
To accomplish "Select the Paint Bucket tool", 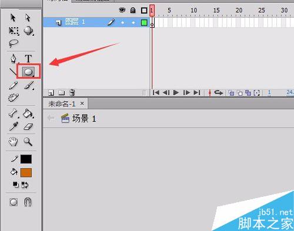I will tap(28, 113).
